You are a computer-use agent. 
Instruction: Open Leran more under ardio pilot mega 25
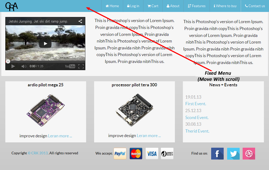[x=60, y=136]
